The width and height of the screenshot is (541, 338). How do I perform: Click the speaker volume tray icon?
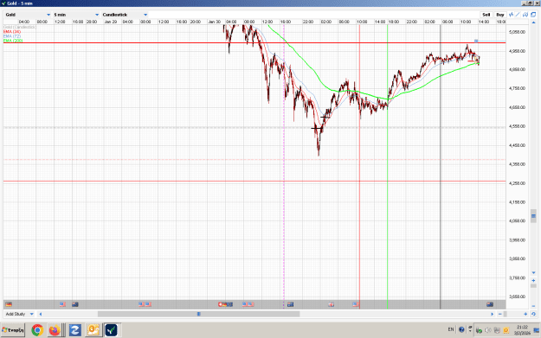coord(488,330)
